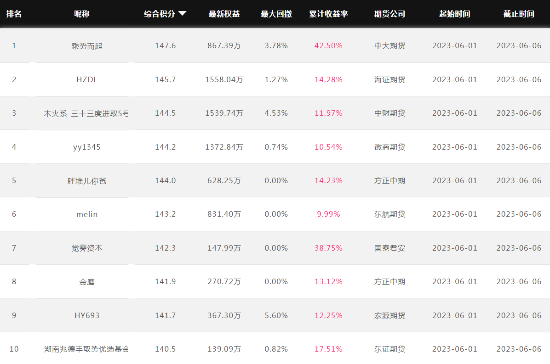Open nickname 木火系-三十三度进取5号
Viewport: 550px width, 364px height.
(x=86, y=113)
